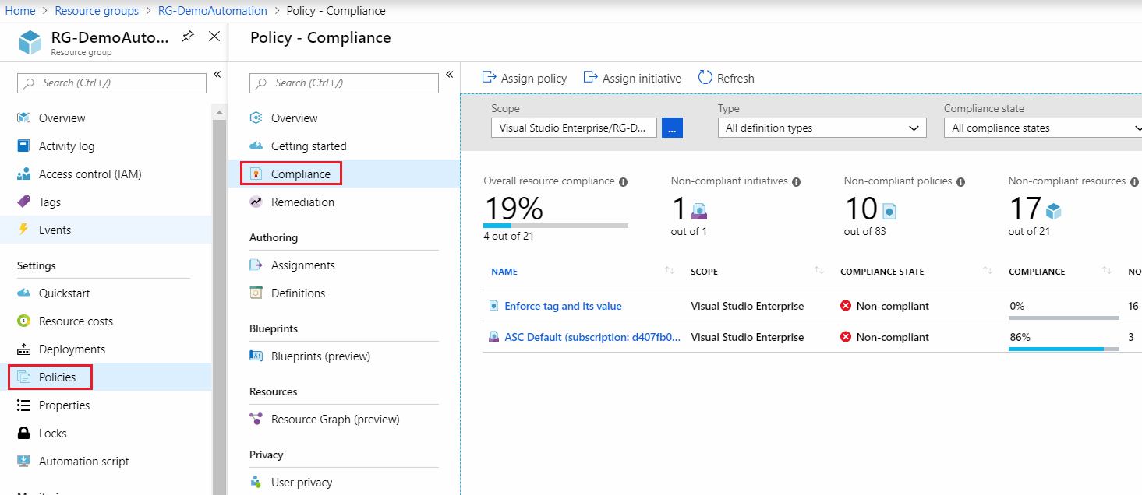Open Tags menu item

click(50, 202)
